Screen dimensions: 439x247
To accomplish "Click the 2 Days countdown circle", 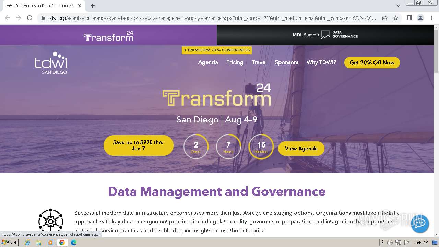I will tap(196, 147).
